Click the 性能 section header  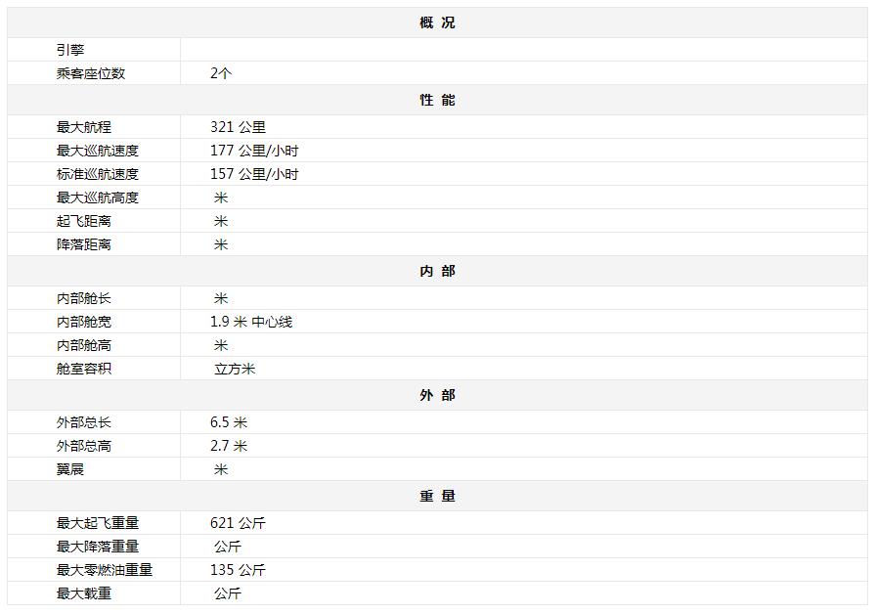(x=437, y=100)
